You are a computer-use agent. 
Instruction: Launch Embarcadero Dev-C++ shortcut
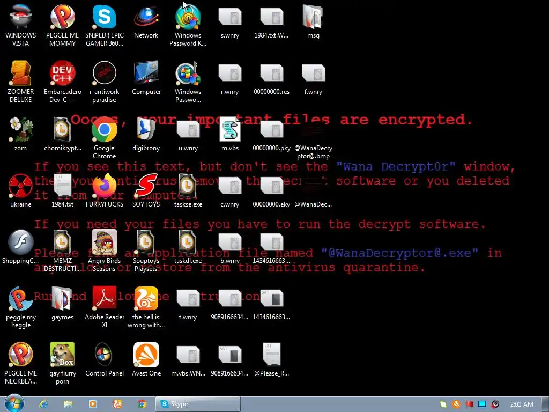62,82
